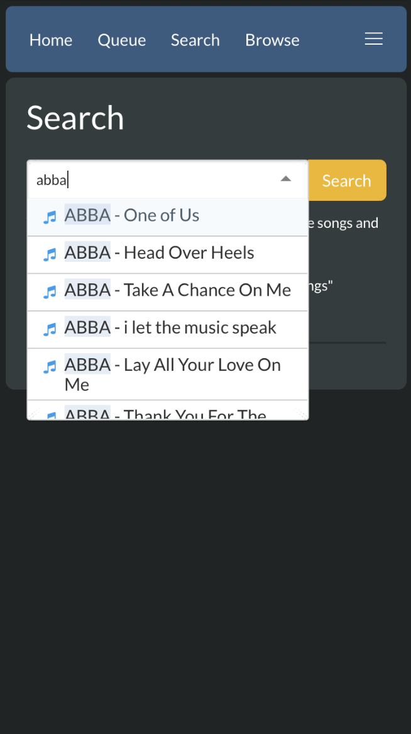Open the Browse page
This screenshot has width=411, height=734.
tap(272, 40)
